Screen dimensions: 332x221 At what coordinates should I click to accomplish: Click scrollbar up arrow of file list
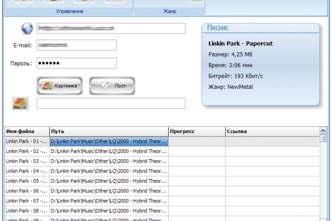[323, 131]
